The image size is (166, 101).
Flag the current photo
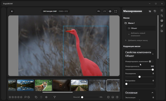(25, 97)
